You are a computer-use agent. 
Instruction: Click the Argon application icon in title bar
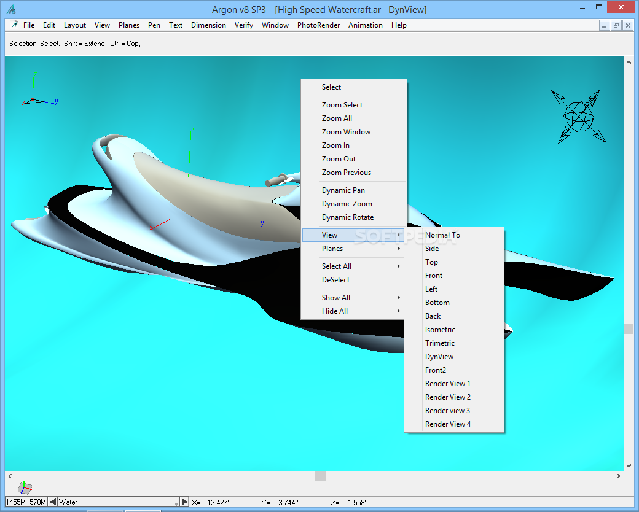[12, 9]
